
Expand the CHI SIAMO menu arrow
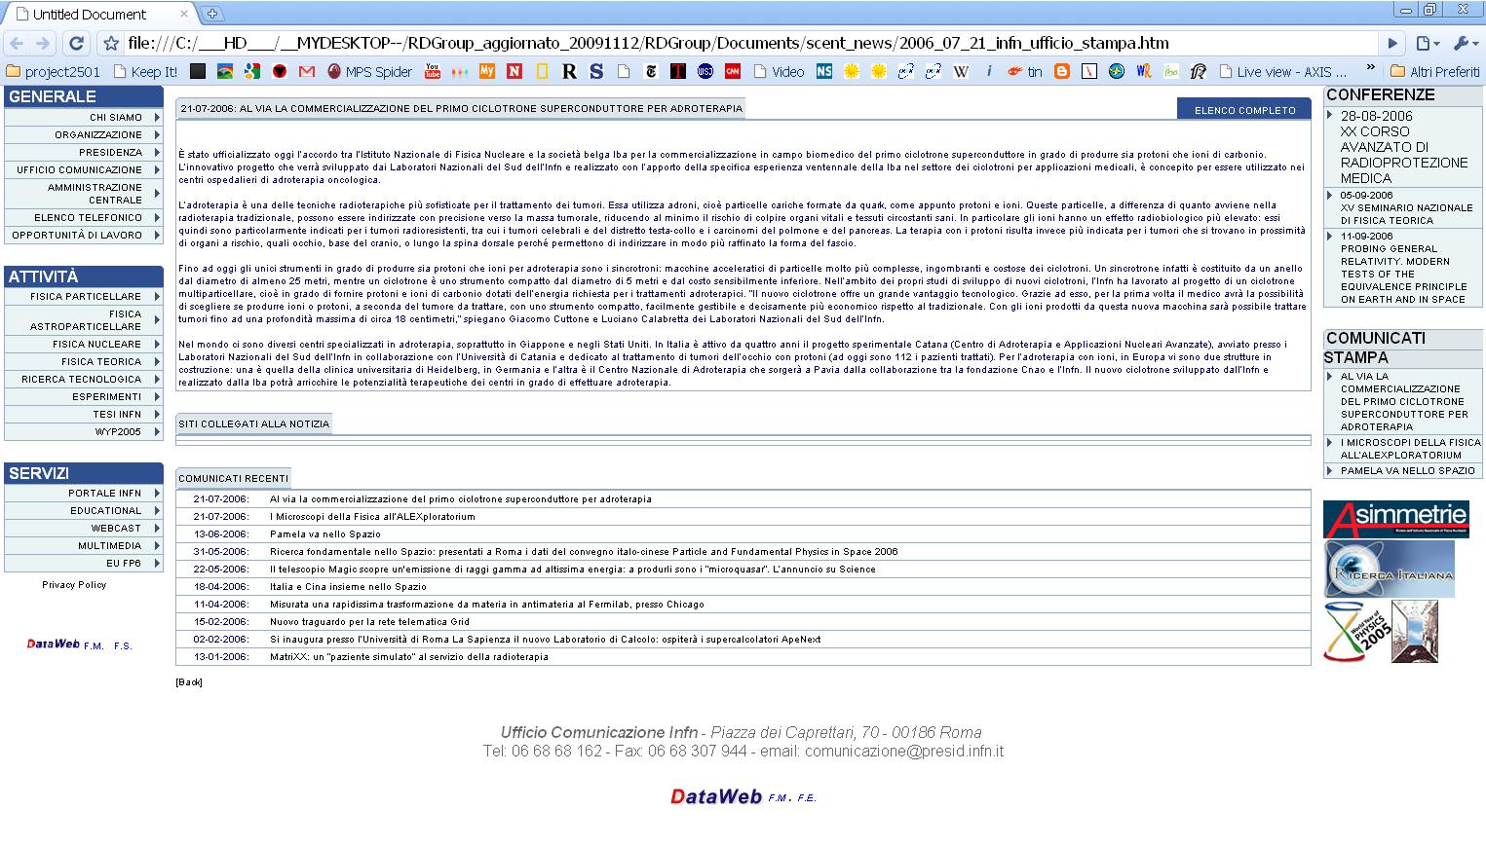click(157, 117)
